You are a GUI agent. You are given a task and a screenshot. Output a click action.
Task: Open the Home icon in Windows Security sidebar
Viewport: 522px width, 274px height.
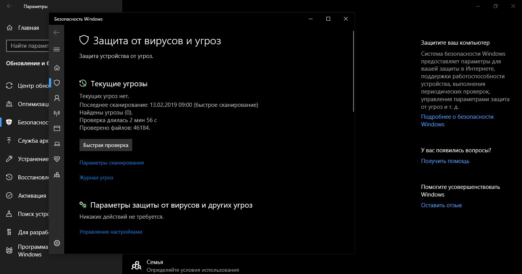(57, 68)
